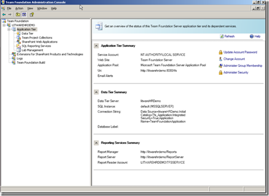Click the Change Account link
Viewport: 269px width, 196px height.
pos(234,59)
